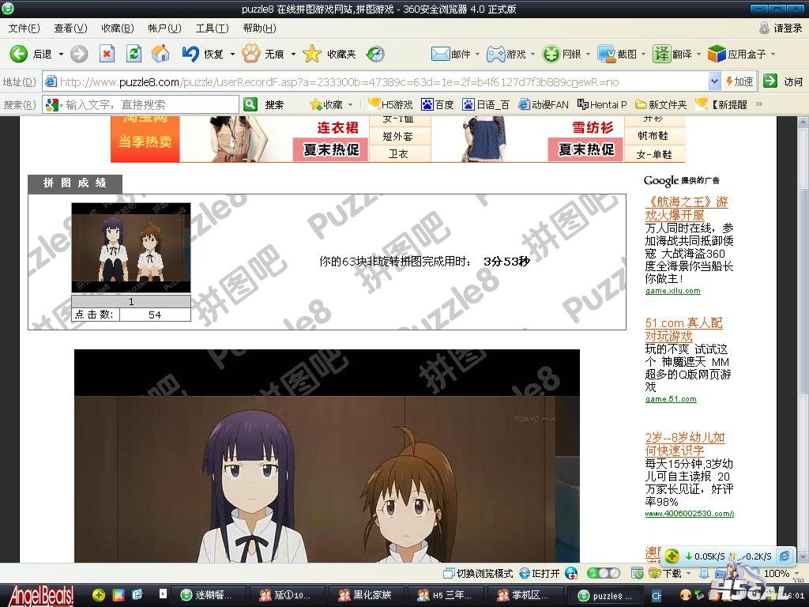Click the green Back arrow icon
The height and width of the screenshot is (607, 809).
coord(19,54)
